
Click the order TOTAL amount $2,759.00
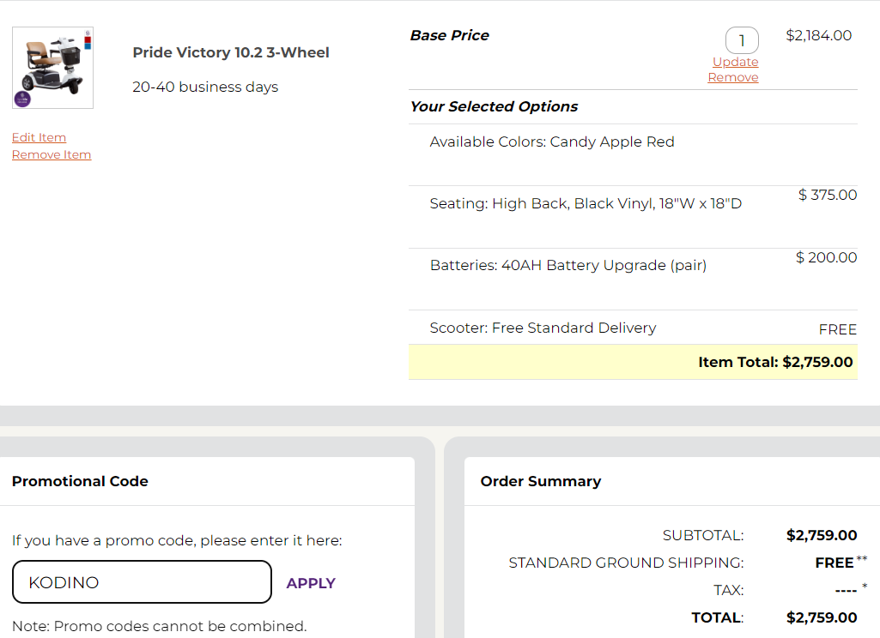(x=822, y=617)
